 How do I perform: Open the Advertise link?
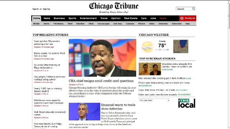tap(163, 24)
